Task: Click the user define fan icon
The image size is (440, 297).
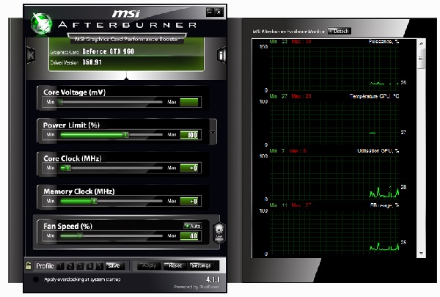Action: (x=219, y=232)
